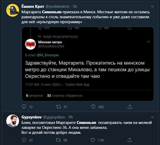
Task: Expand Мінскае метро embedded tweet menu
Action: [149, 42]
